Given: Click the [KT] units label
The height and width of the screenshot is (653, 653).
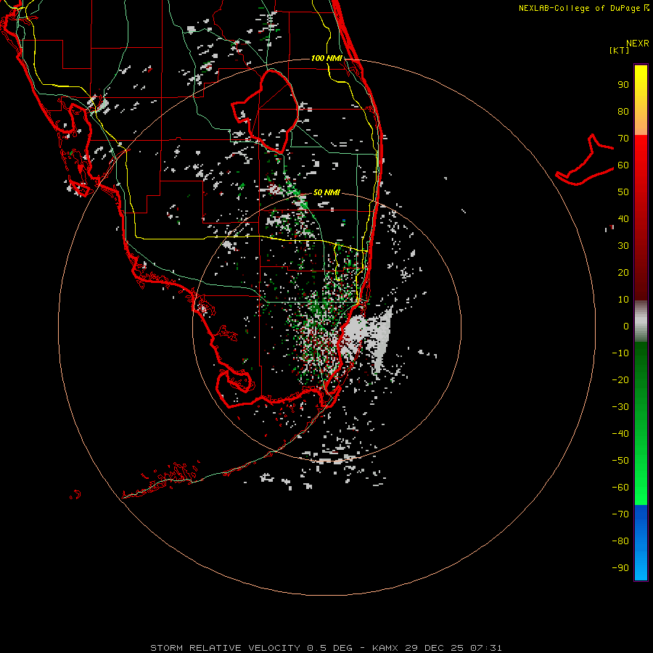Looking at the screenshot, I should (x=619, y=50).
